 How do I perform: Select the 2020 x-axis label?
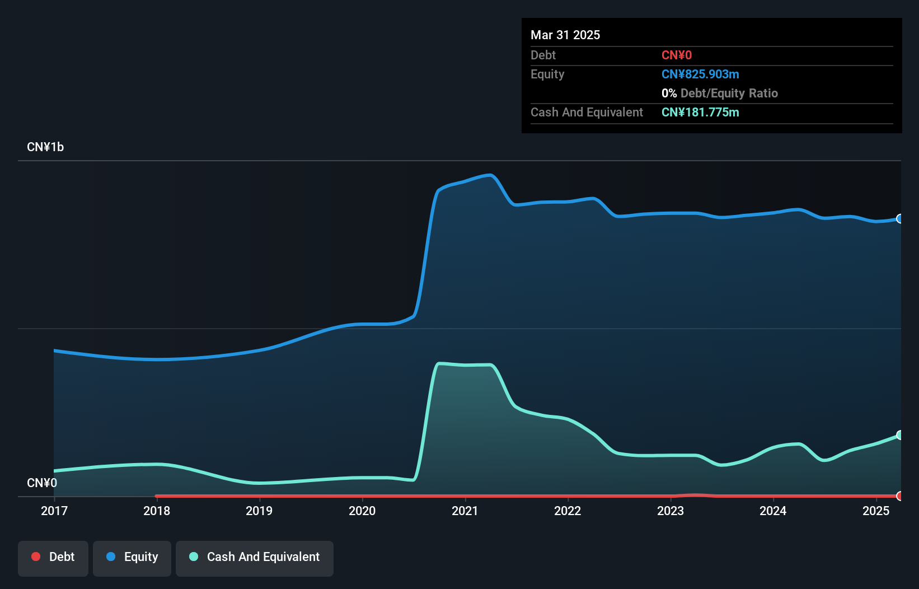pyautogui.click(x=362, y=511)
